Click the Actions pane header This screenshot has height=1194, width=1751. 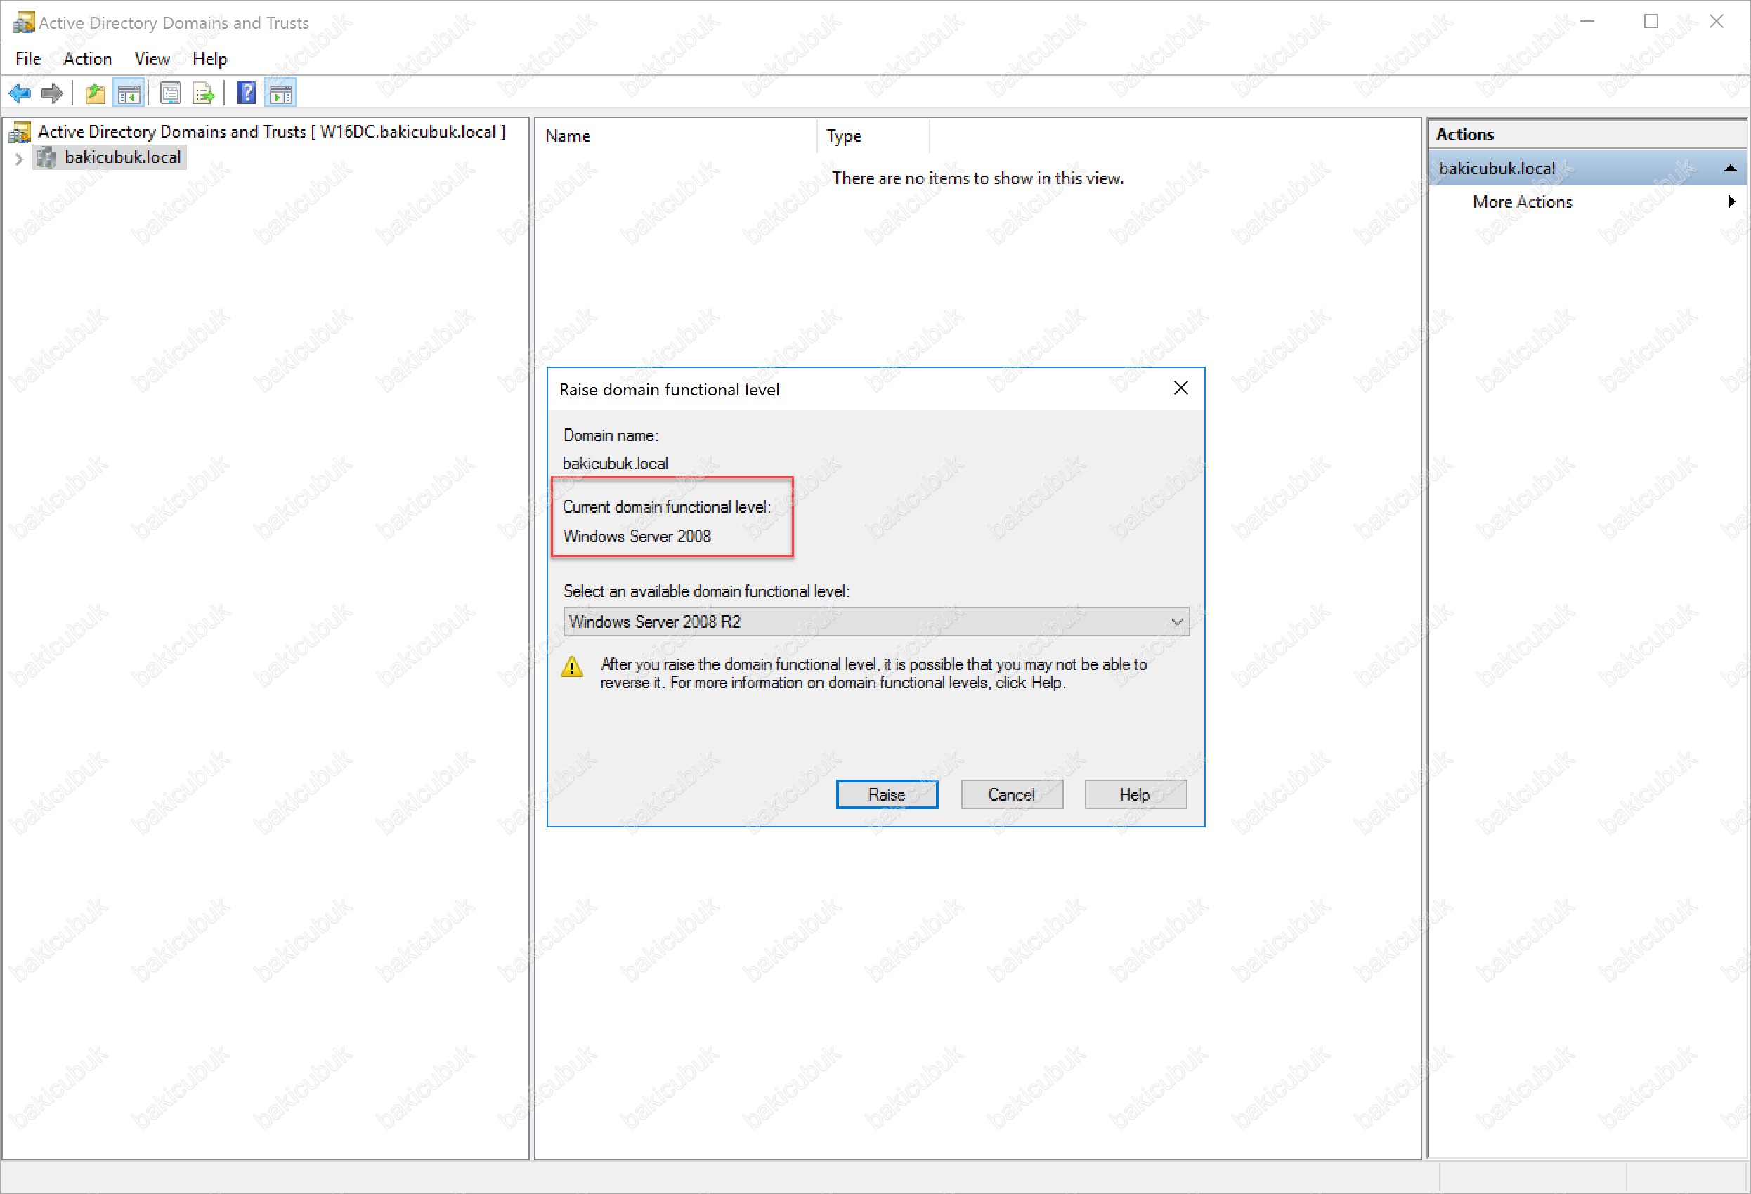coord(1587,135)
